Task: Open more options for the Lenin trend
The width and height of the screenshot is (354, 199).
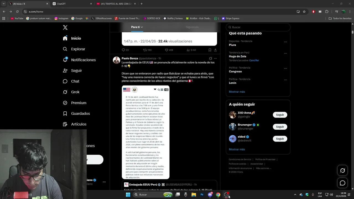Action: click(285, 80)
